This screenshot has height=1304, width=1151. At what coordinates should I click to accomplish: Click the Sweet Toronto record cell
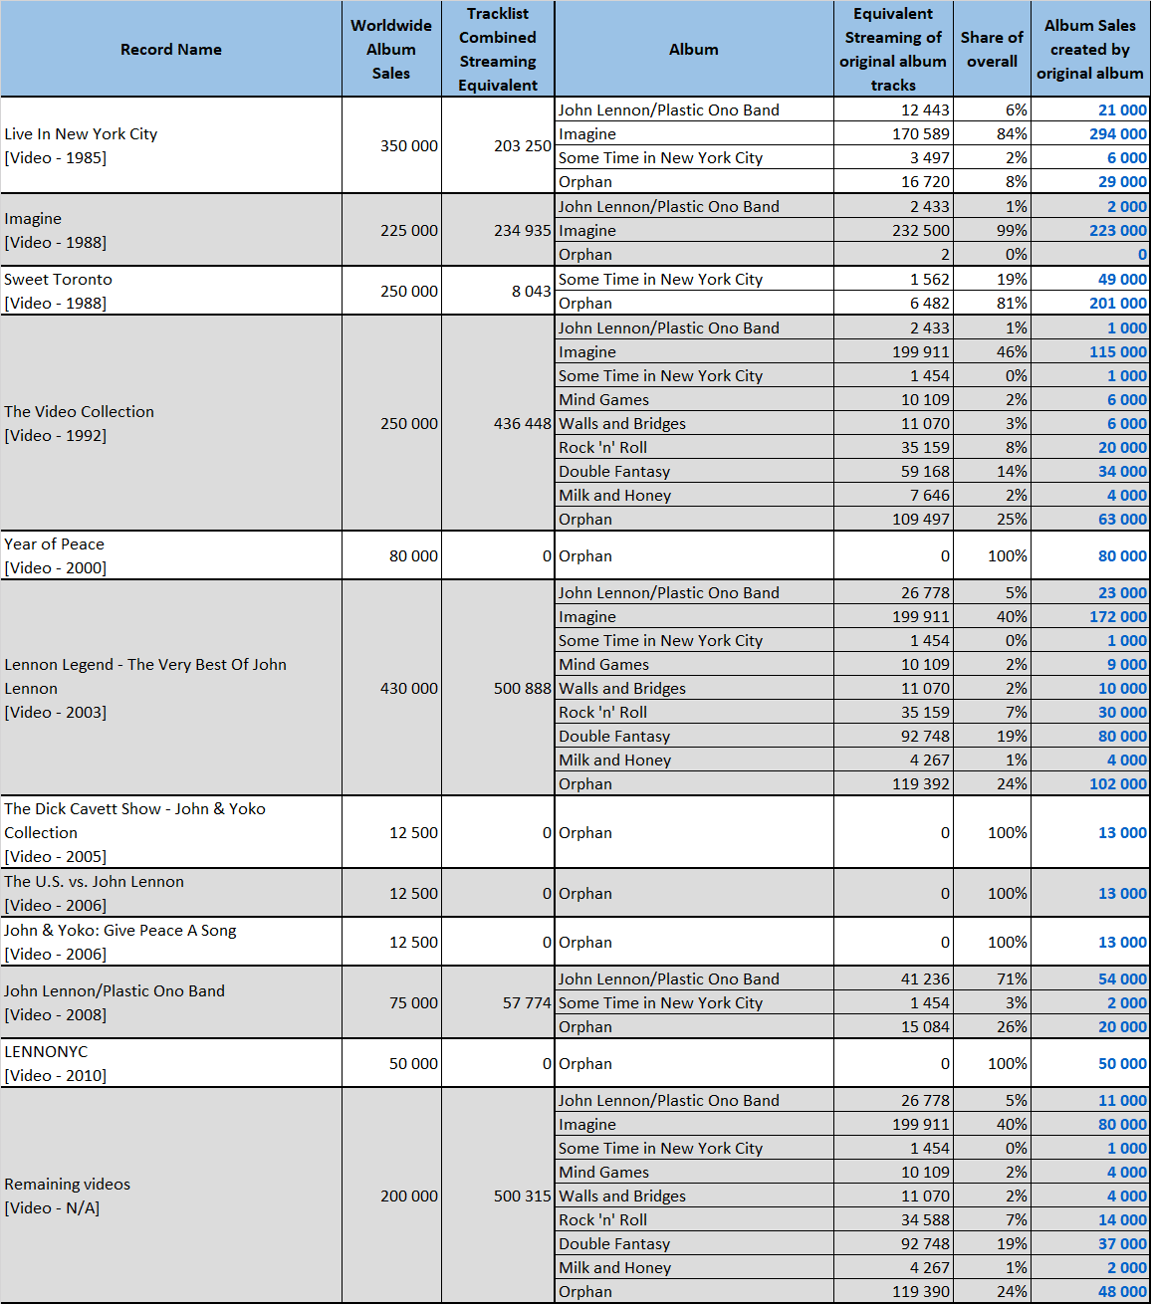click(171, 291)
